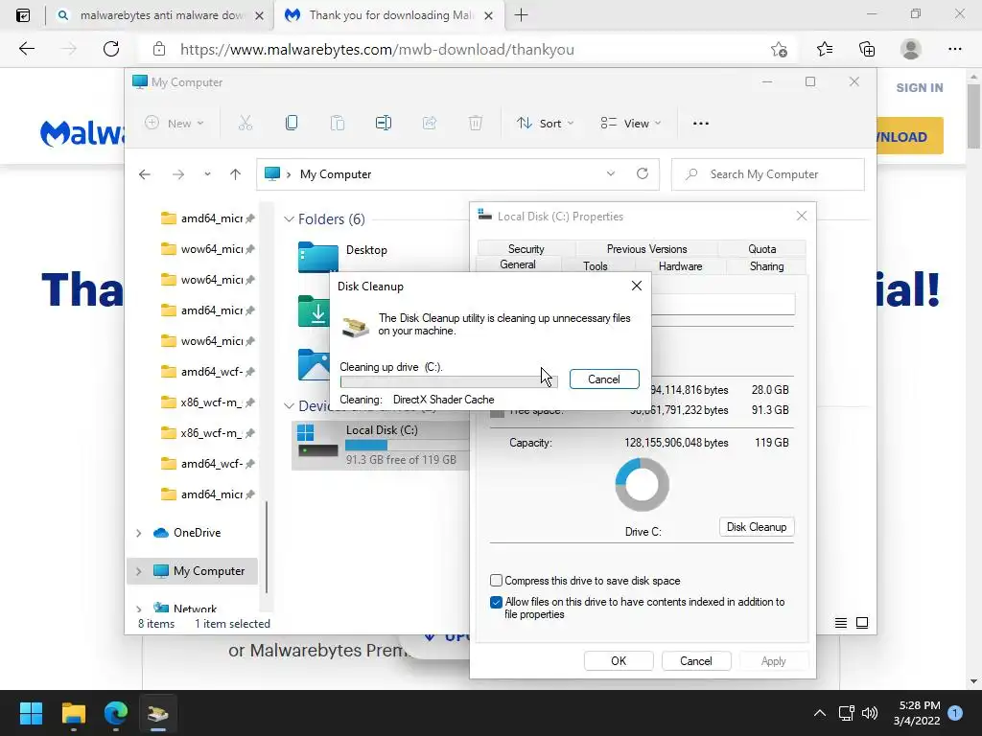982x736 pixels.
Task: Switch to the Sharing tab
Action: point(766,266)
